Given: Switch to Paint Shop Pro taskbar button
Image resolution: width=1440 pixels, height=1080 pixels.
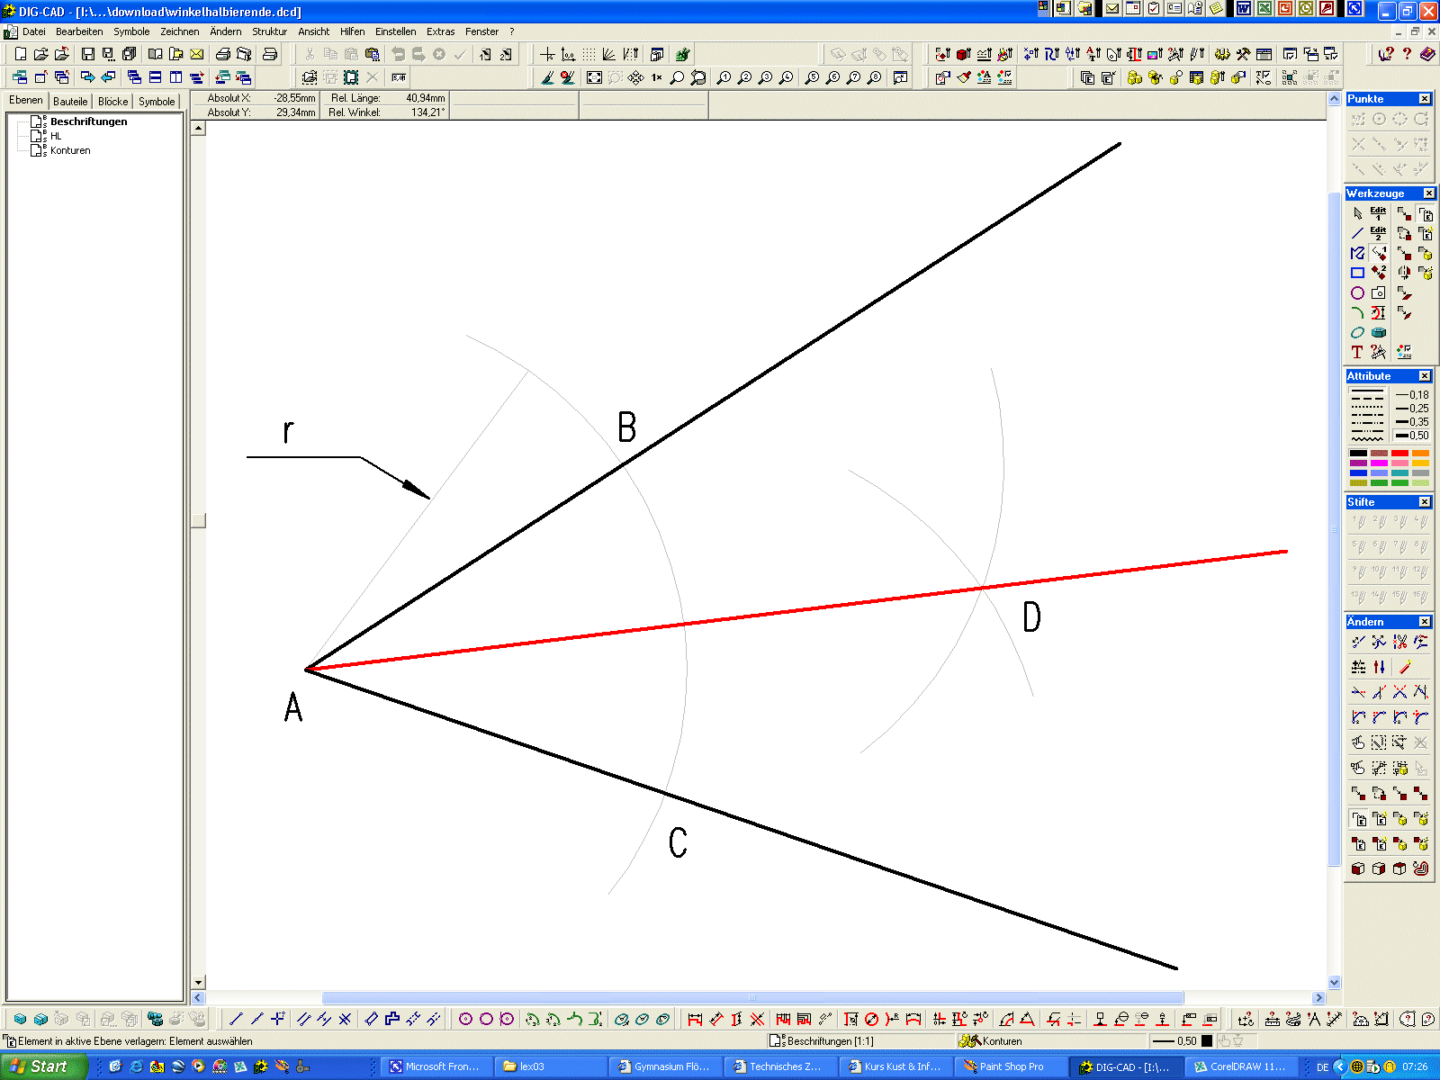Looking at the screenshot, I should click(x=1011, y=1066).
